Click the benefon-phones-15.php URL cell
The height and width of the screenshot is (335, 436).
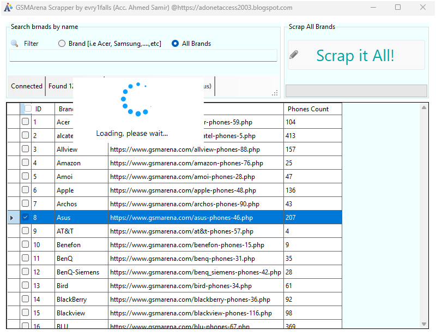(x=196, y=245)
